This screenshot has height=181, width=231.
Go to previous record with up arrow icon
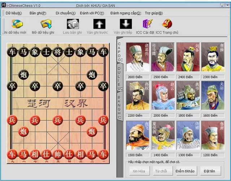click(x=99, y=24)
